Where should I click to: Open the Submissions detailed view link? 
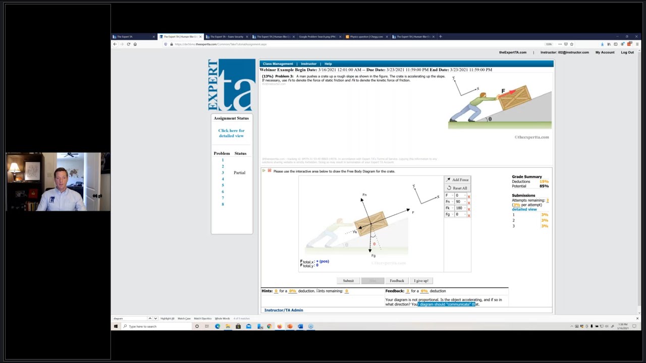pyautogui.click(x=524, y=209)
